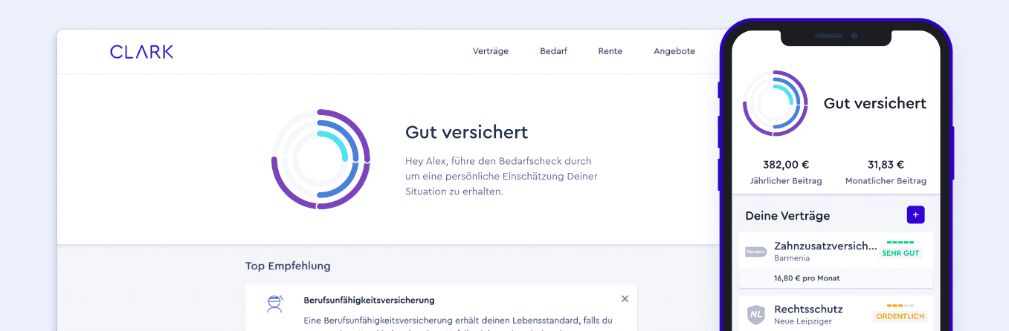Tap the phone's insurance score ring chart

[776, 103]
